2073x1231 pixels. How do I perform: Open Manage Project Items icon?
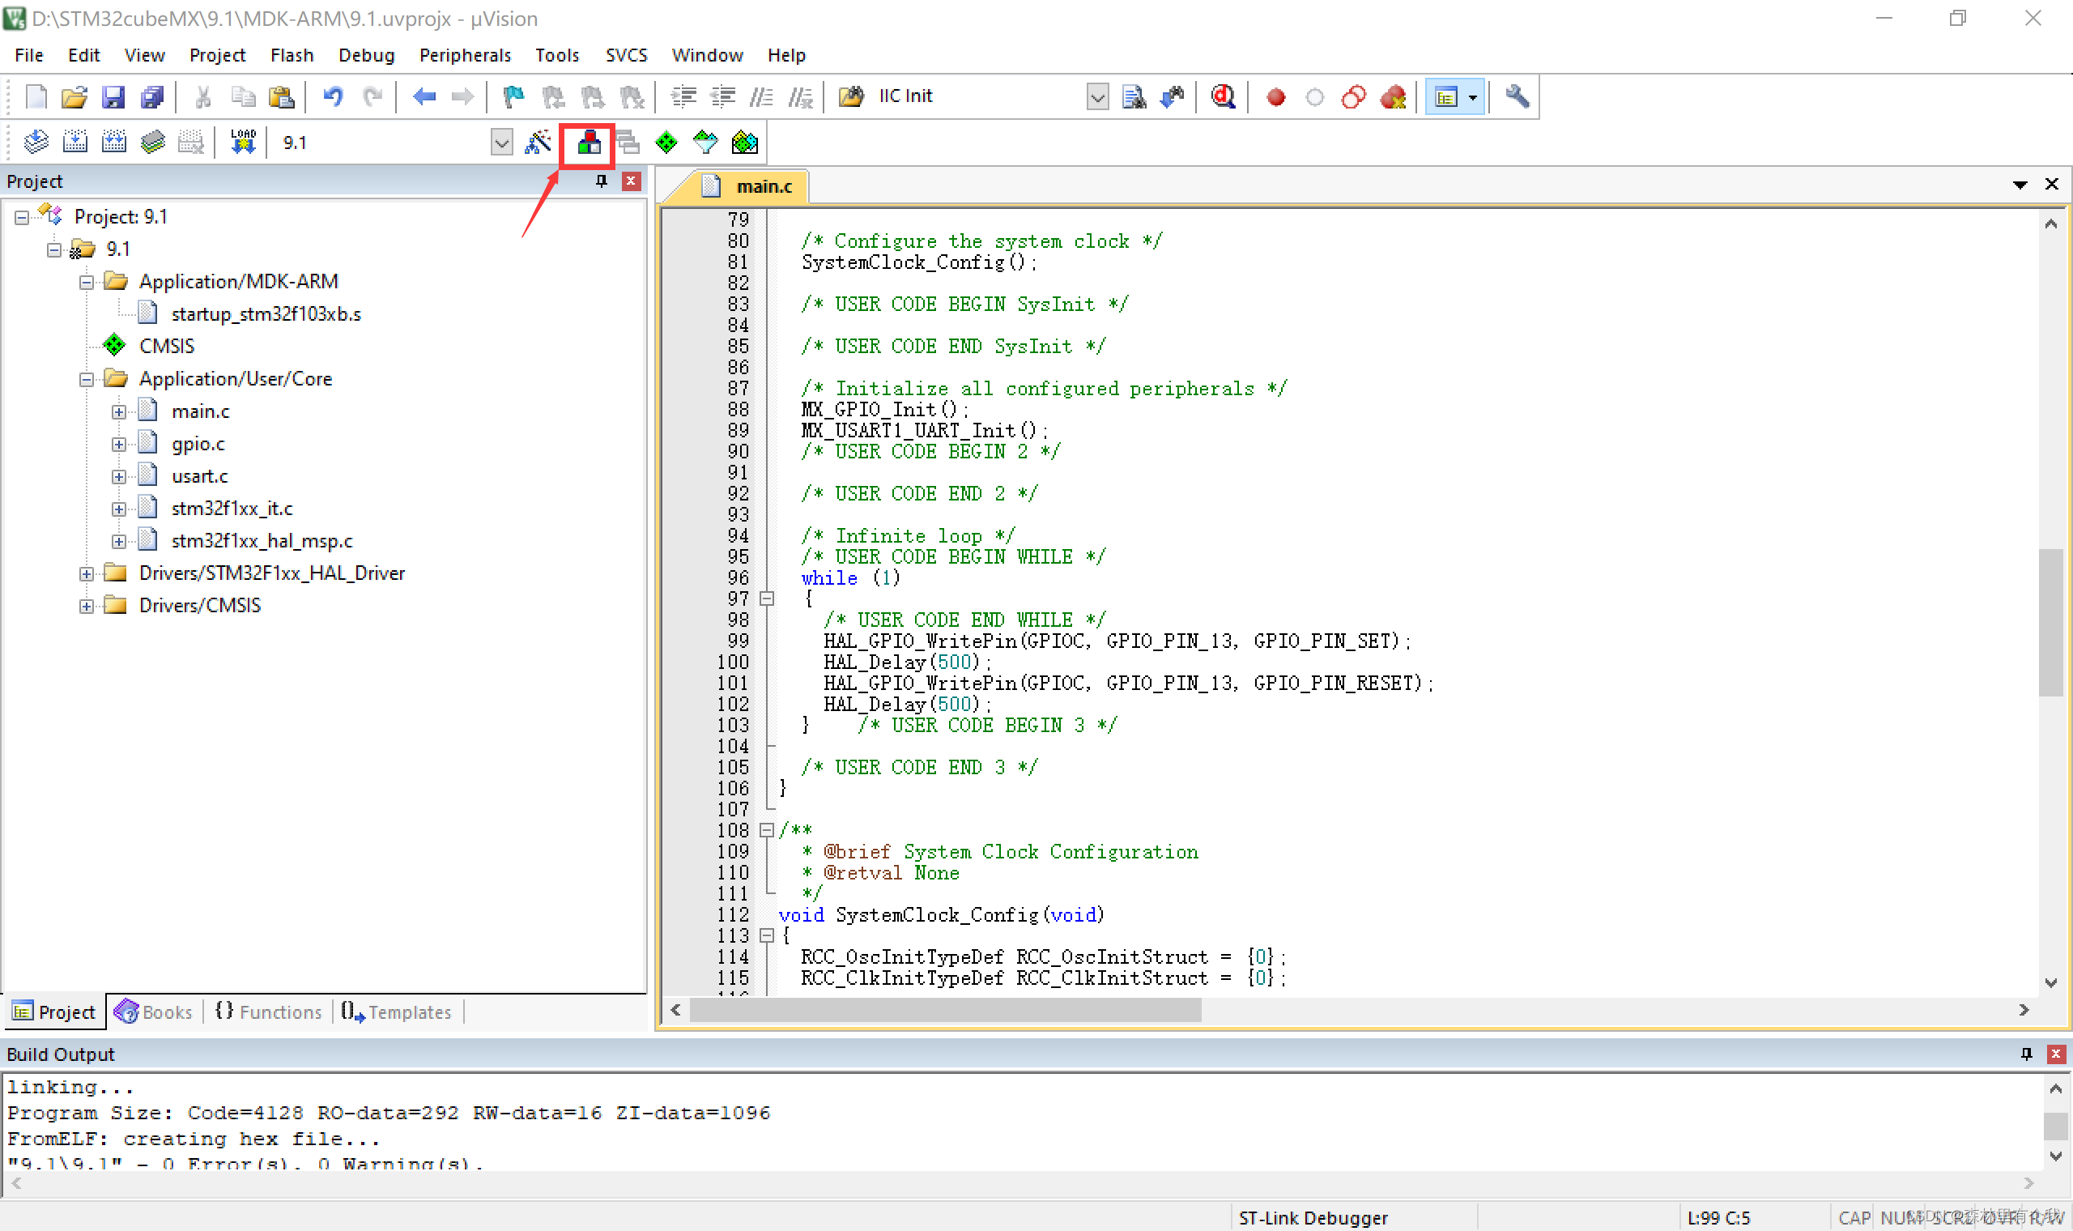[589, 143]
